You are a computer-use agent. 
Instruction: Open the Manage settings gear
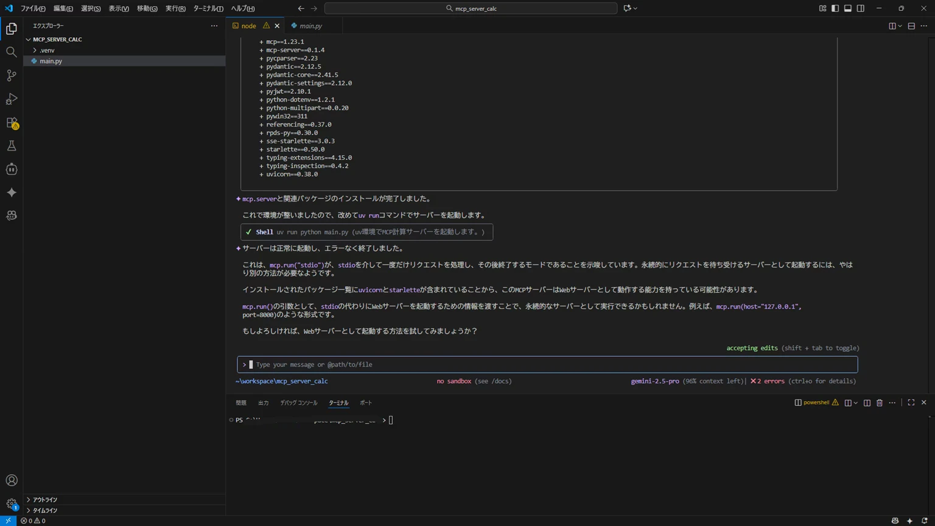(x=12, y=503)
